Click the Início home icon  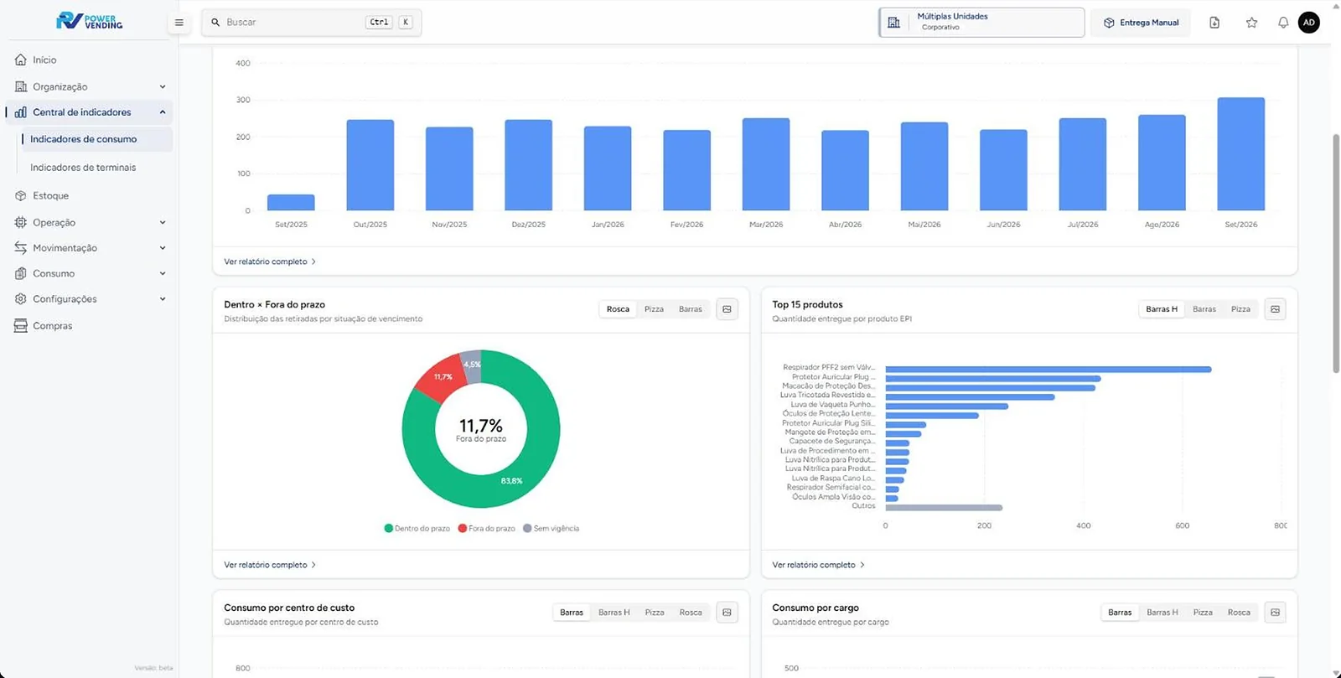click(21, 60)
